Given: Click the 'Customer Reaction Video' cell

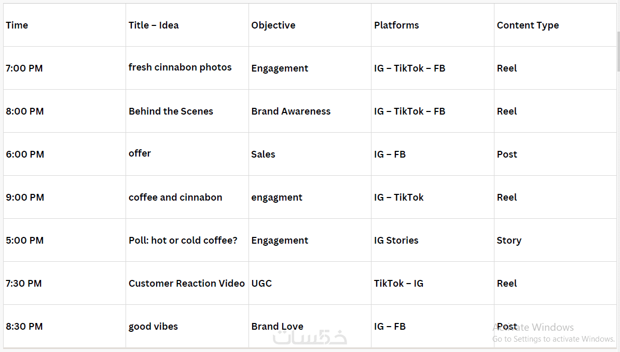Looking at the screenshot, I should click(x=187, y=284).
